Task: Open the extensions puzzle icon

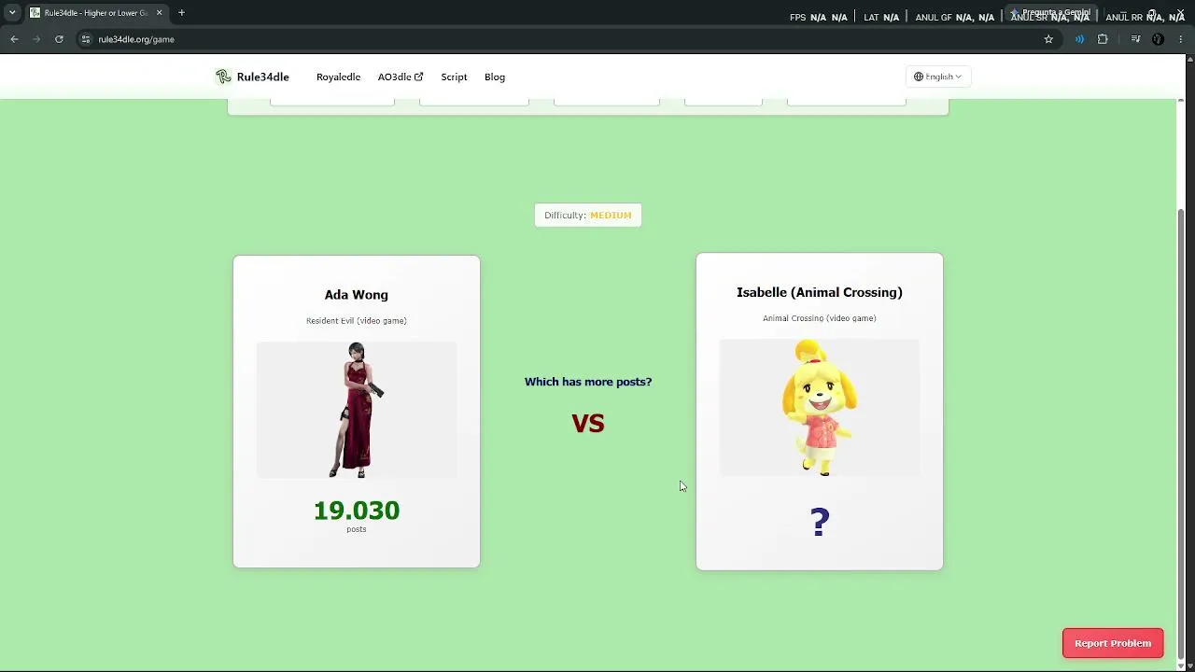Action: [1103, 39]
